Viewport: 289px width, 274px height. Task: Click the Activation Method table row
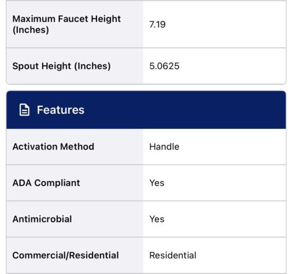point(146,147)
